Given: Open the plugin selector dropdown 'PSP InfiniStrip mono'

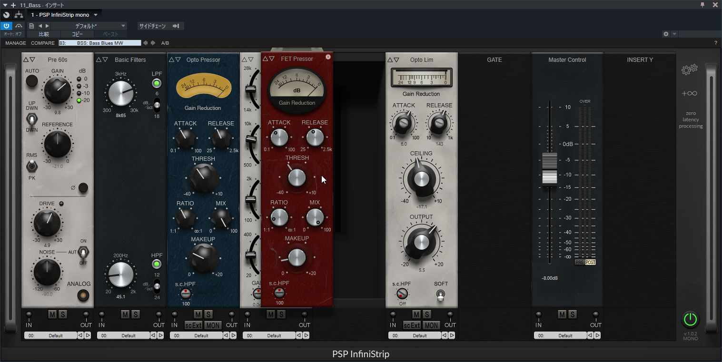Looking at the screenshot, I should (63, 15).
